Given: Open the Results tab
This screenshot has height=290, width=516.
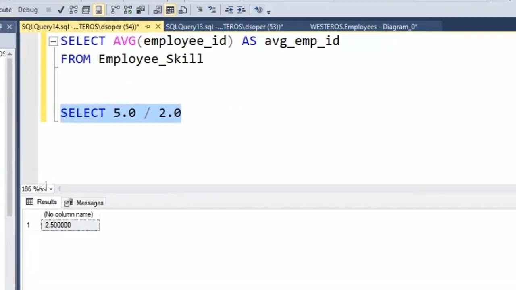Looking at the screenshot, I should (x=42, y=202).
